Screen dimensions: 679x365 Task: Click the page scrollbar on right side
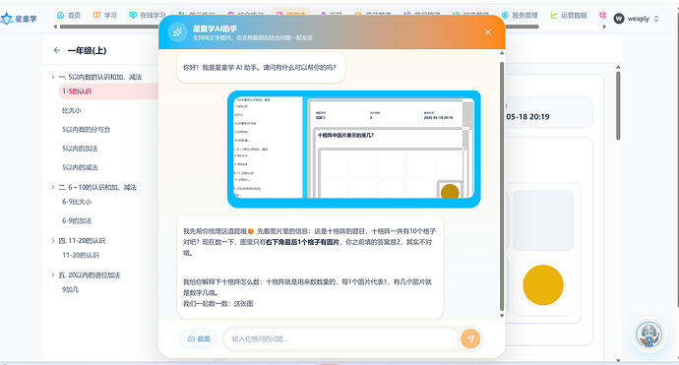coord(618,105)
